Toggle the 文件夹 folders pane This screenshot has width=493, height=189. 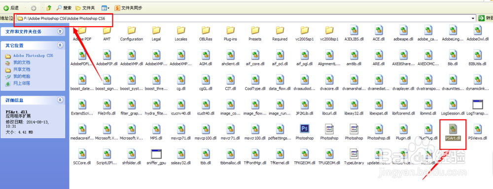(85, 8)
